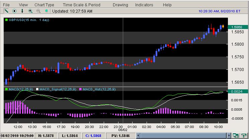249x139 pixels.
Task: Click the 10:00 time axis label
Action: coord(218,127)
